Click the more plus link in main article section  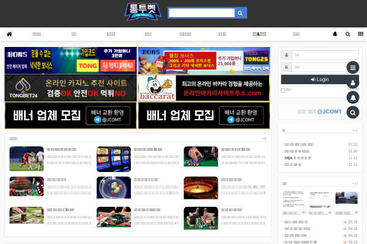264,138
